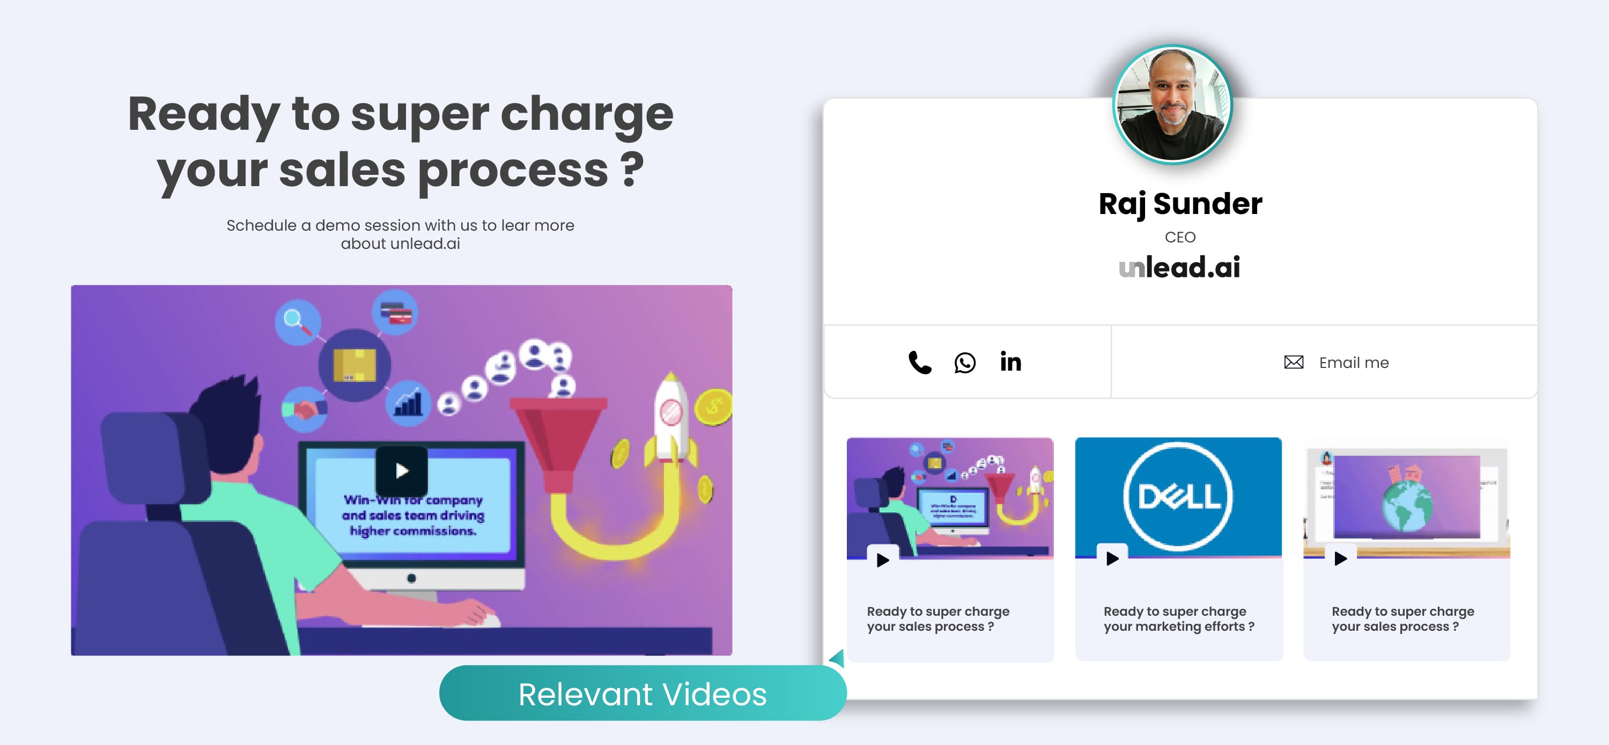Open the WhatsApp chat icon
Image resolution: width=1609 pixels, height=745 pixels.
coord(964,362)
